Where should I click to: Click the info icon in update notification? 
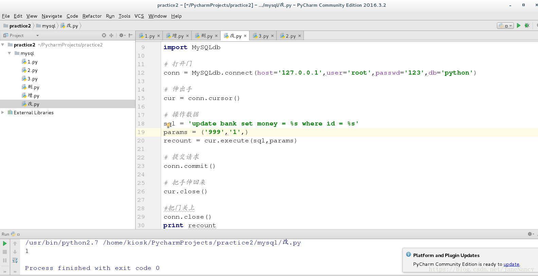[x=409, y=254]
